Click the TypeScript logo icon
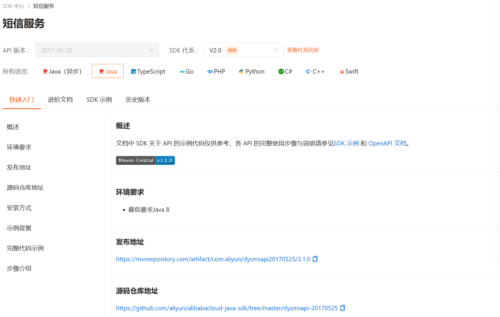 coord(134,72)
